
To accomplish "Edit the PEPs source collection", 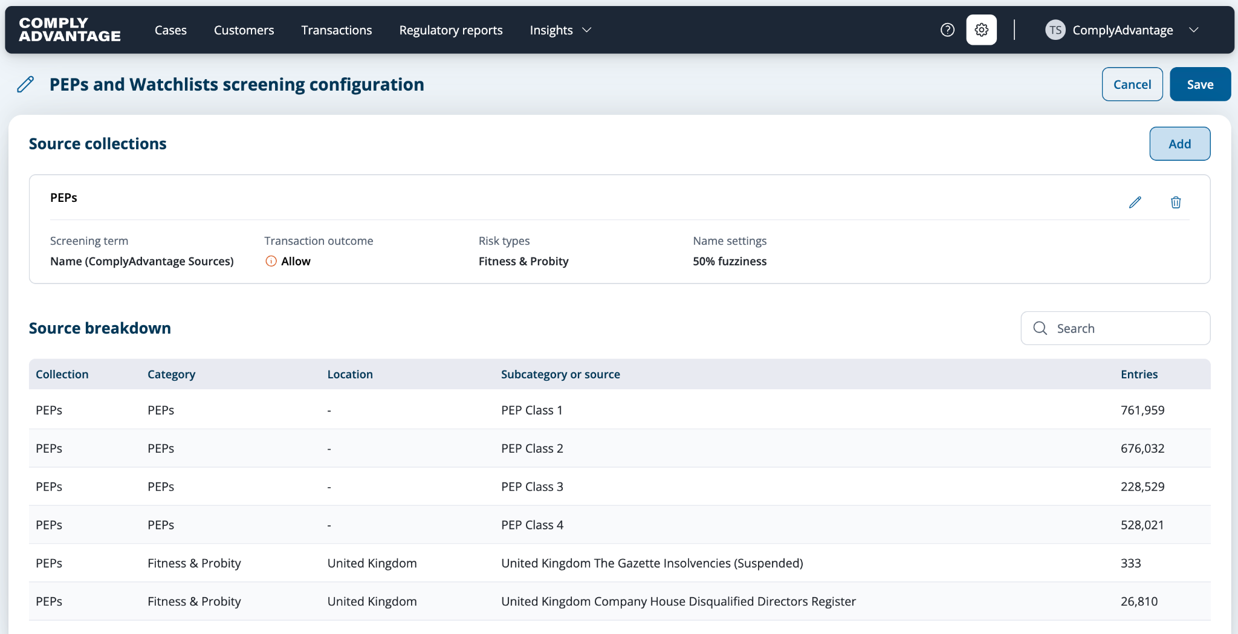I will pos(1135,202).
